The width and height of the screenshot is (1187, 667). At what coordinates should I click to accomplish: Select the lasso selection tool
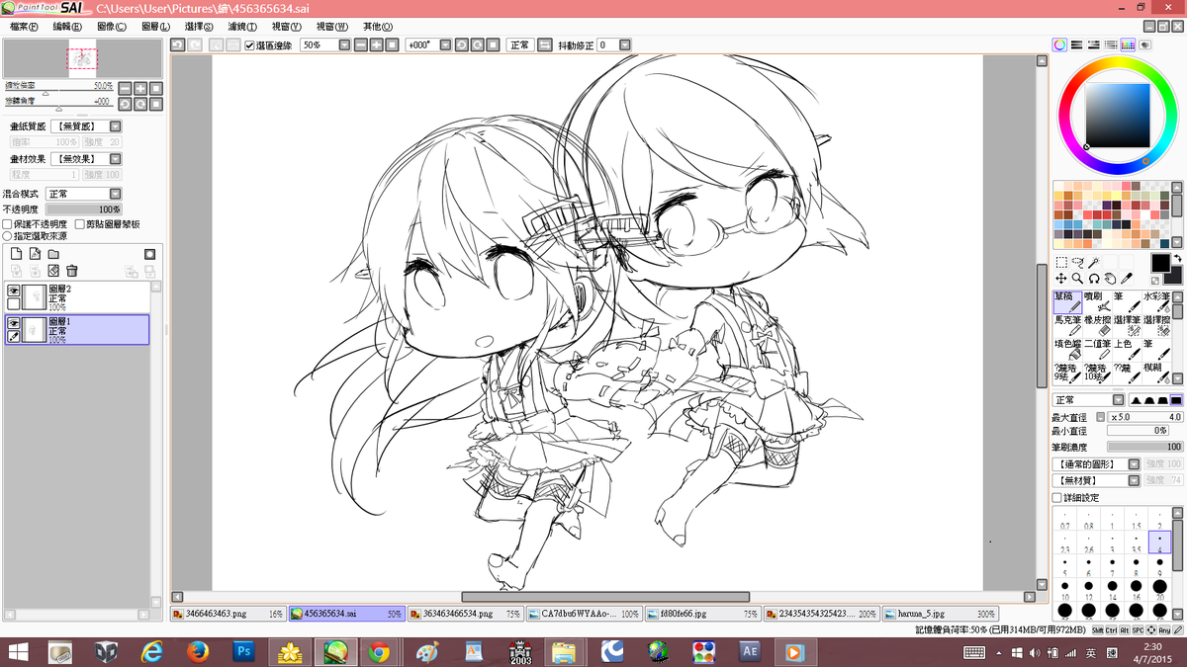[x=1077, y=263]
